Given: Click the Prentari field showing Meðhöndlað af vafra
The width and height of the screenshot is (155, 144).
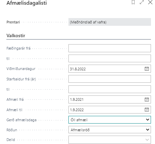Looking at the screenshot, I should (x=110, y=22).
